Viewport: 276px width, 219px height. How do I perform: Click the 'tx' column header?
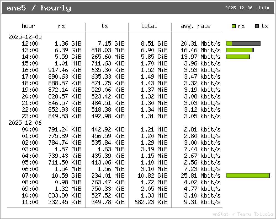click(104, 26)
